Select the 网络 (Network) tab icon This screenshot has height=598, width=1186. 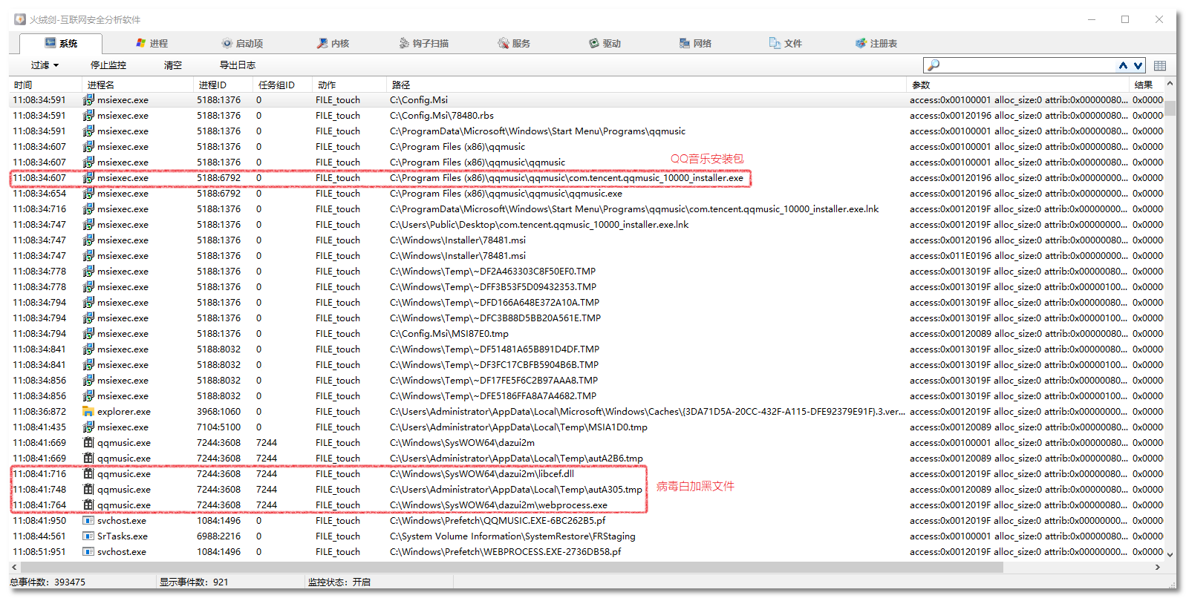(x=685, y=43)
